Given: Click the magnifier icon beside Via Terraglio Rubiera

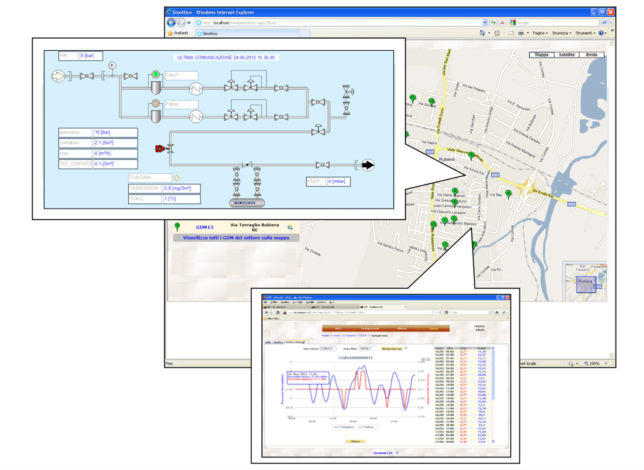Looking at the screenshot, I should tap(290, 227).
